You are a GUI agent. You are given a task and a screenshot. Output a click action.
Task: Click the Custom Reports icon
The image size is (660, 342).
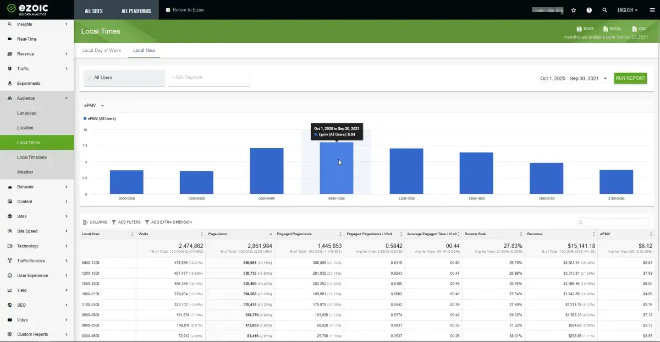[10, 334]
